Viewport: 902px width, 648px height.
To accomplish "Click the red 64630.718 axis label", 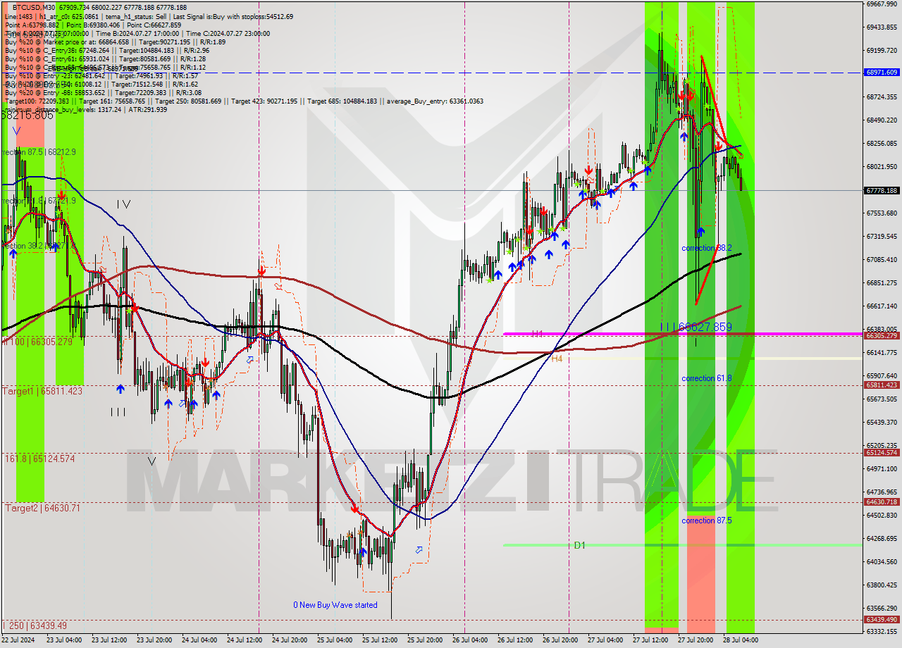I will tap(882, 502).
